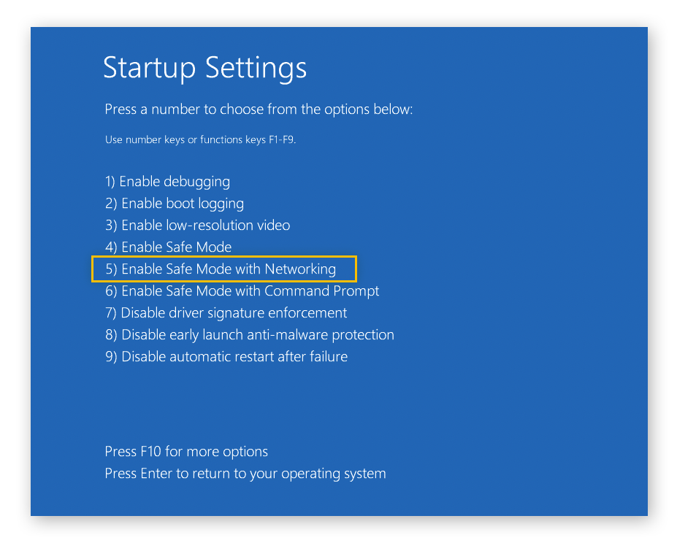Choose Safe Mode with Command Prompt
This screenshot has height=543, width=677.
point(242,291)
